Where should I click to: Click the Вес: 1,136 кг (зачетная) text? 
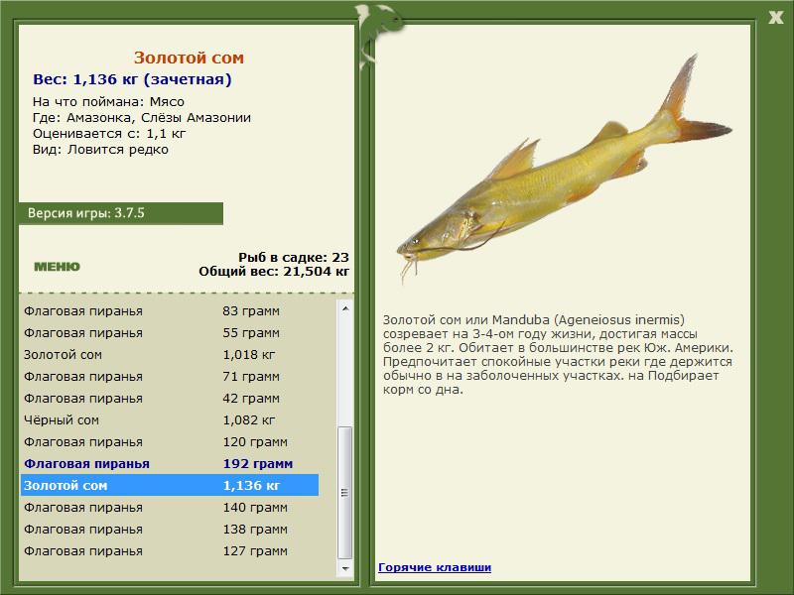132,79
